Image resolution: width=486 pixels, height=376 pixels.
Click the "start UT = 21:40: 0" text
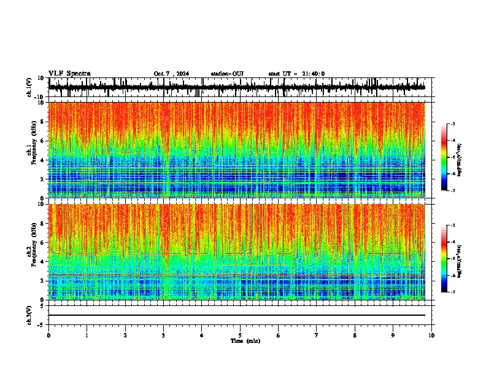(296, 74)
